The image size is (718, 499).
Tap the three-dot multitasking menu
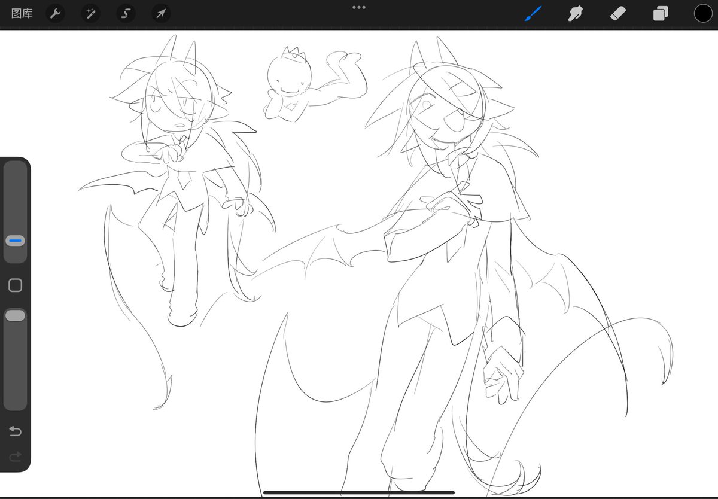point(359,7)
